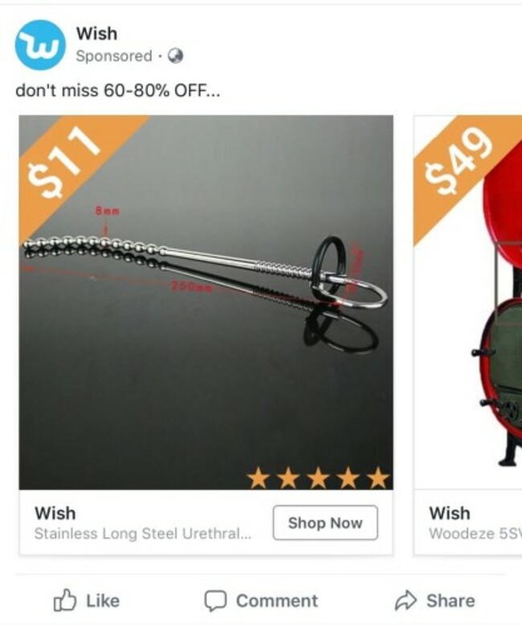Open the first product image with steel item

[206, 302]
